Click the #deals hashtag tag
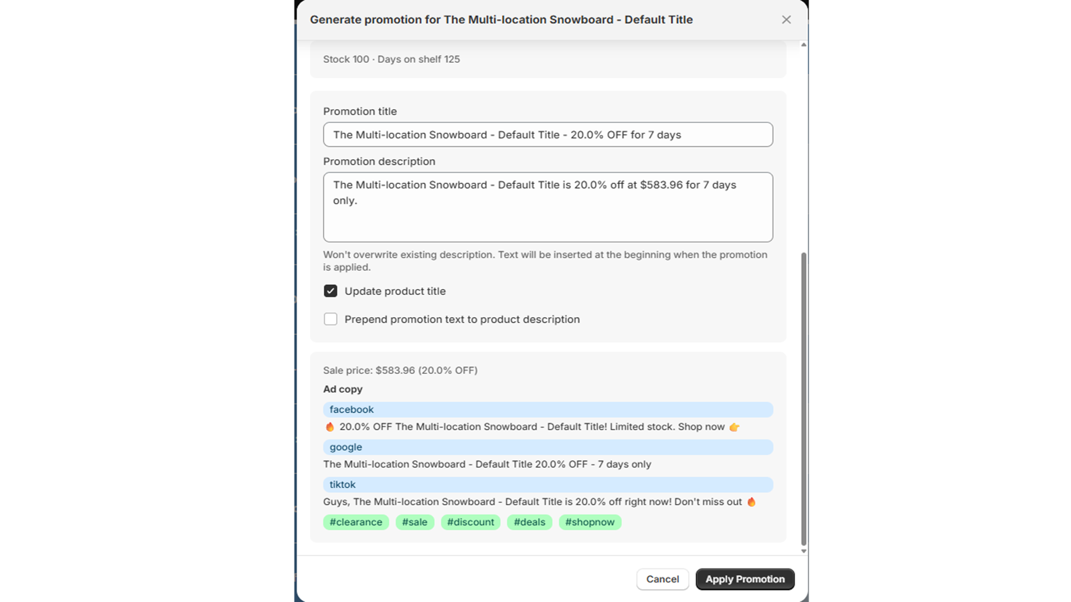The image size is (1071, 602). click(529, 522)
